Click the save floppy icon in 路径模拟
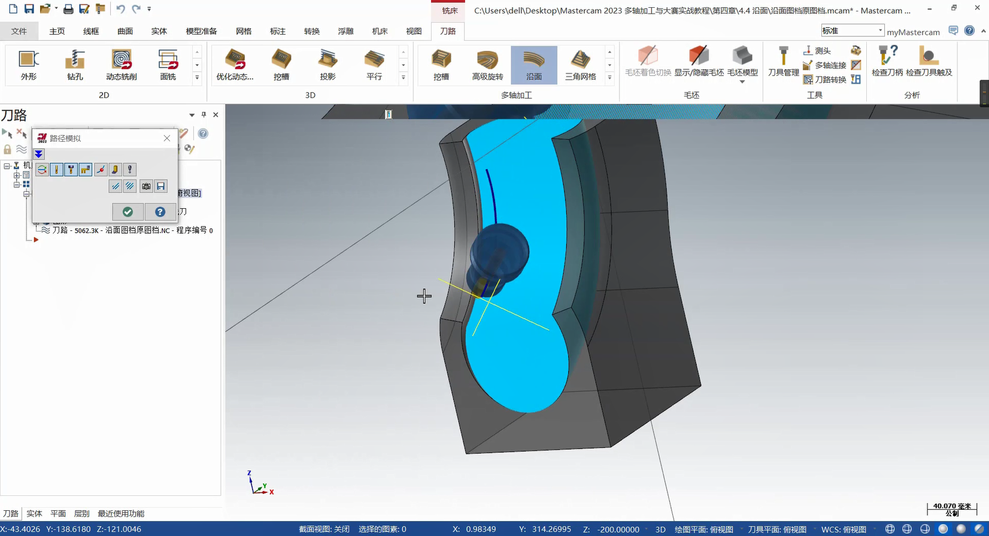Screen dimensions: 989x536 161,187
